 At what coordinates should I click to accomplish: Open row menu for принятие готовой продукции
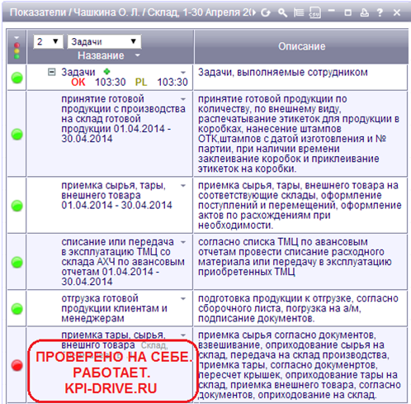183,99
